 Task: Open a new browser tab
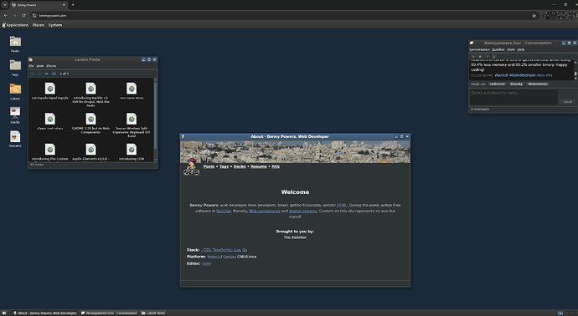click(73, 5)
